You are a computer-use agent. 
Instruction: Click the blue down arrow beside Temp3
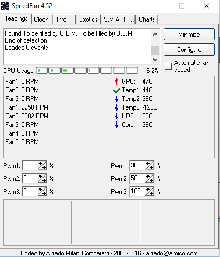117,107
